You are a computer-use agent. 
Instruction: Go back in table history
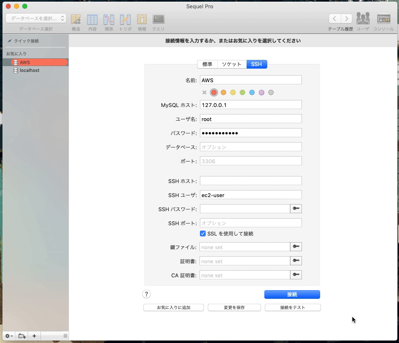pyautogui.click(x=335, y=19)
